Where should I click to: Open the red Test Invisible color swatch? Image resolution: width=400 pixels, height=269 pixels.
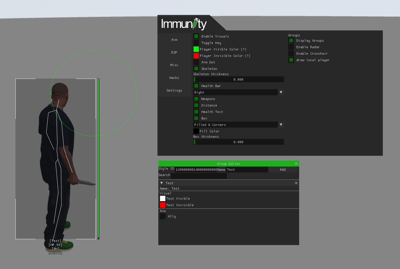[163, 205]
